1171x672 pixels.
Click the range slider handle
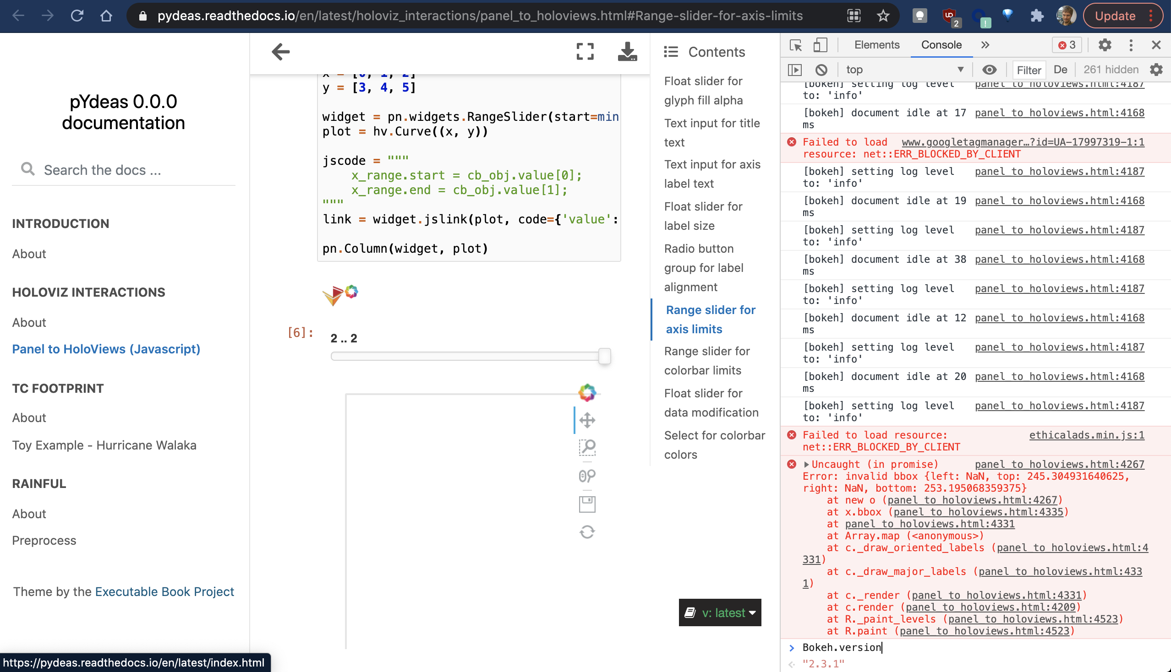click(x=604, y=356)
